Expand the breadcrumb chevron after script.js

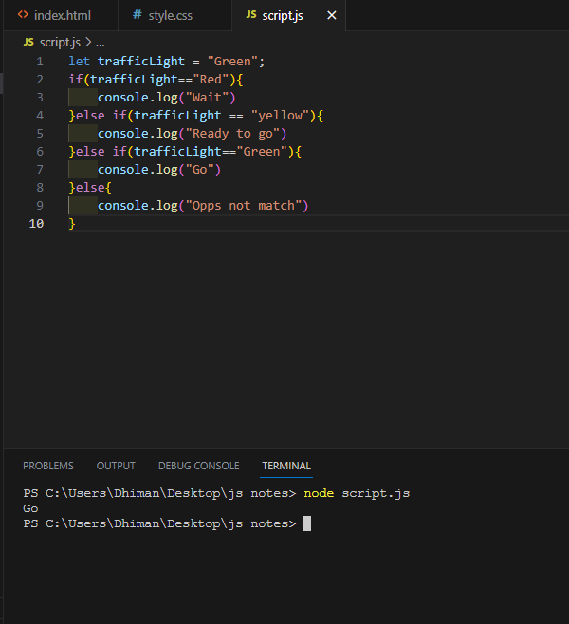click(x=88, y=42)
